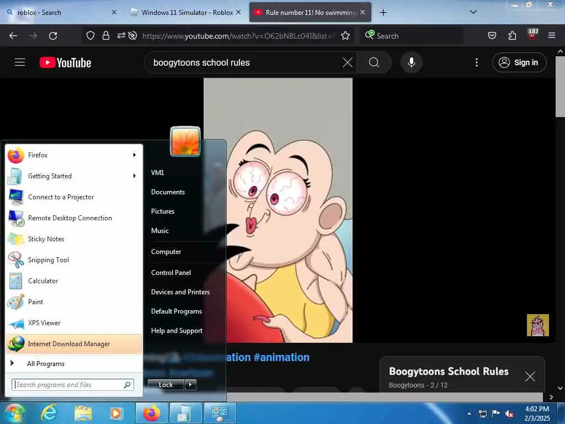This screenshot has height=424, width=565.
Task: Open XPS Viewer
Action: (74, 322)
